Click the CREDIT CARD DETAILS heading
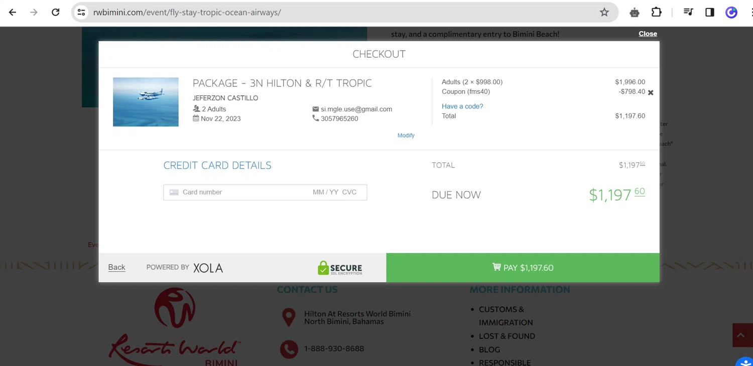The width and height of the screenshot is (753, 366). [217, 165]
